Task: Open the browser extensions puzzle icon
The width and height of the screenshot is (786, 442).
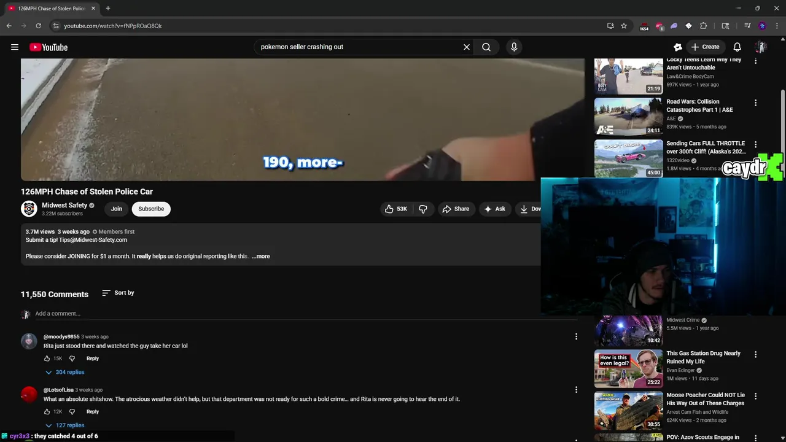Action: tap(704, 26)
